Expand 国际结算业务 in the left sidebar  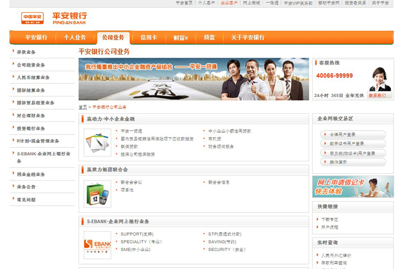tap(31, 90)
